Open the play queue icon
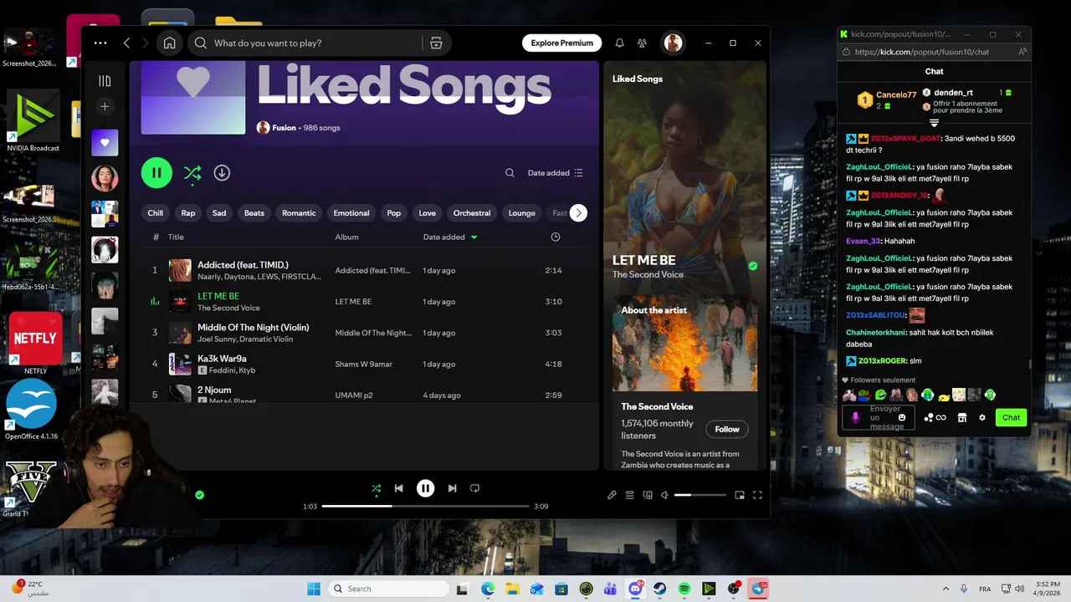The height and width of the screenshot is (602, 1071). [629, 495]
